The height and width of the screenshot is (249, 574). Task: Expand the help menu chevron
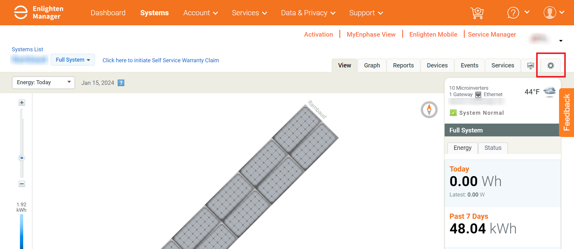pyautogui.click(x=527, y=12)
